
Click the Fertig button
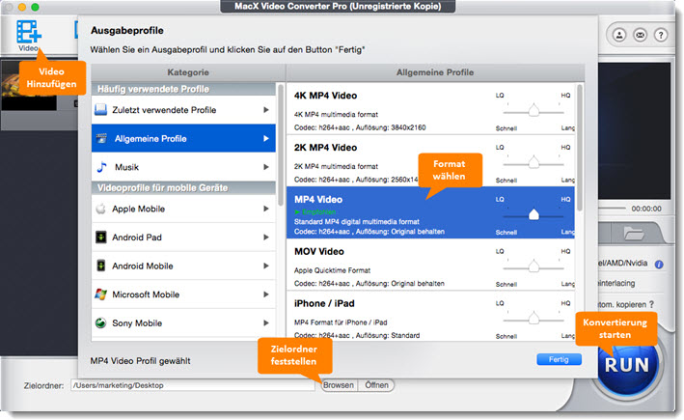(x=559, y=359)
